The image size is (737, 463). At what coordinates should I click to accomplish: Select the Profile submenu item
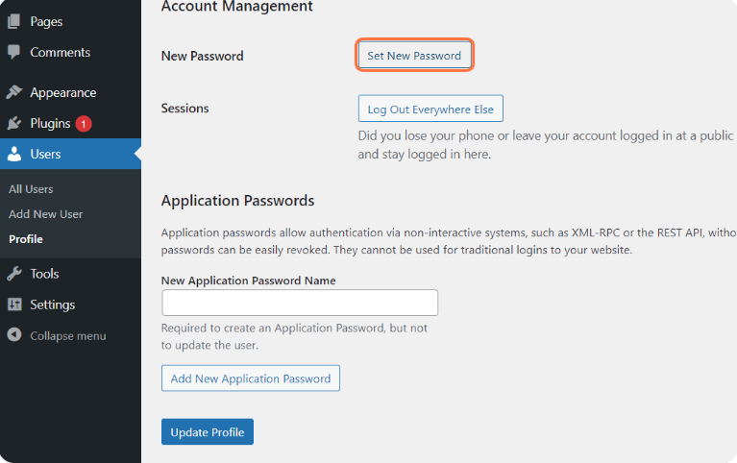tap(26, 239)
